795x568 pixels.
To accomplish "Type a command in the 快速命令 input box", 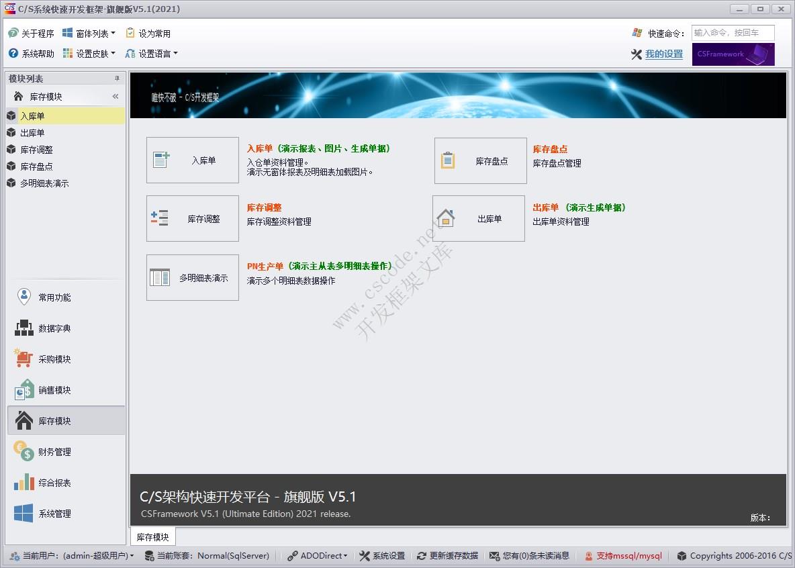I will tap(733, 32).
